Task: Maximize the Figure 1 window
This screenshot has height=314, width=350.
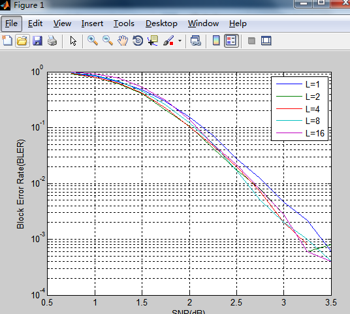Action: [x=321, y=3]
